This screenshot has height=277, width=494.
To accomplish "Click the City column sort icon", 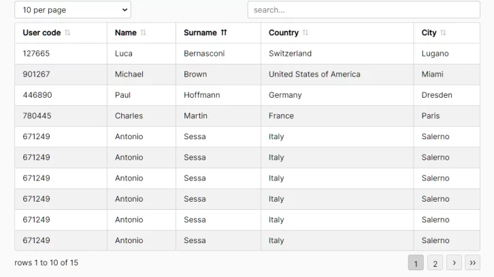I will click(x=443, y=33).
